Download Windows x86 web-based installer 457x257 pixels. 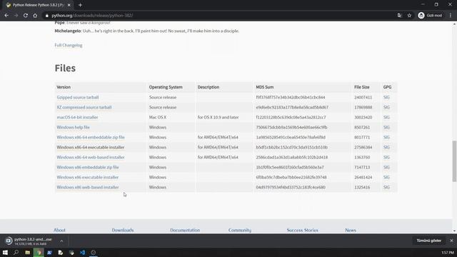click(88, 187)
